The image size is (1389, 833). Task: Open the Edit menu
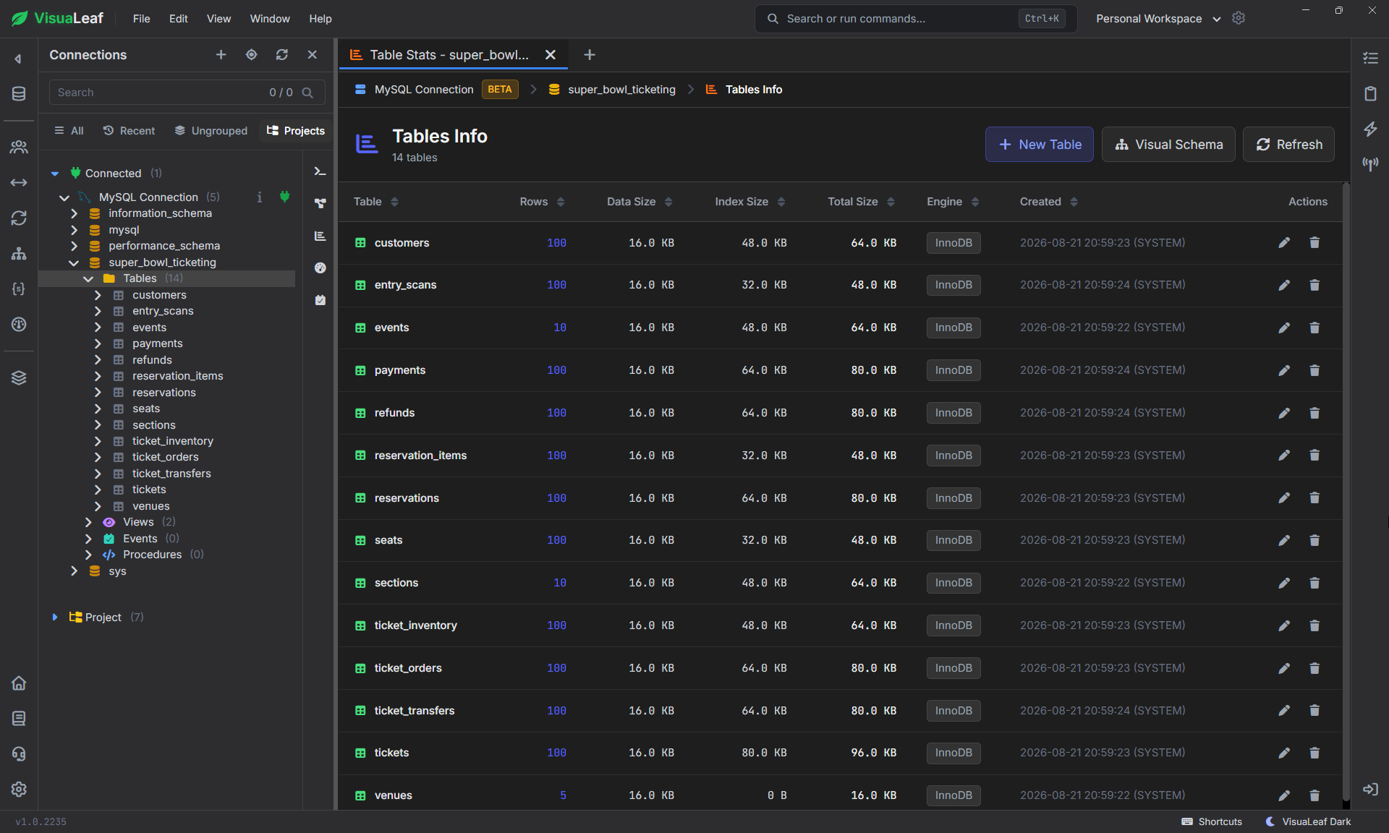[x=179, y=19]
